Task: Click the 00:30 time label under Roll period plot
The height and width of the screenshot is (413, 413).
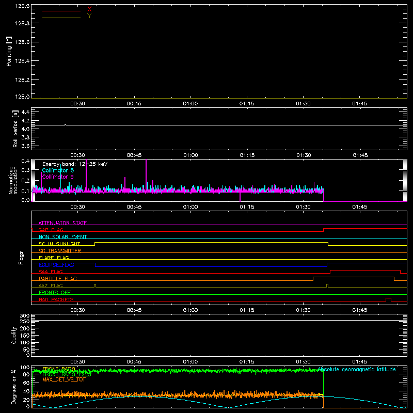Action: 77,155
